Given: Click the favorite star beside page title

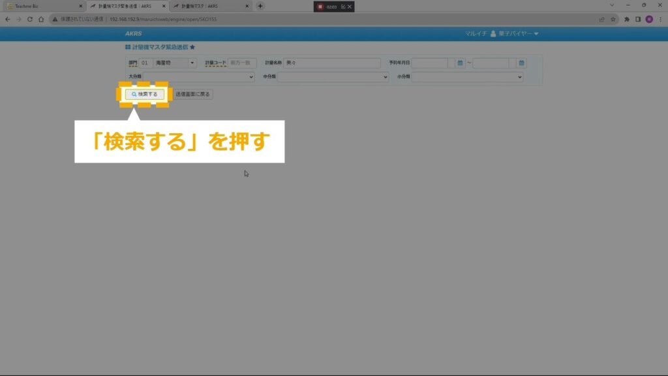Looking at the screenshot, I should pyautogui.click(x=192, y=48).
